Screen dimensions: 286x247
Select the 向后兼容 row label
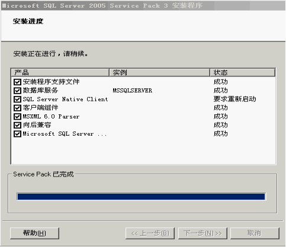click(x=37, y=125)
